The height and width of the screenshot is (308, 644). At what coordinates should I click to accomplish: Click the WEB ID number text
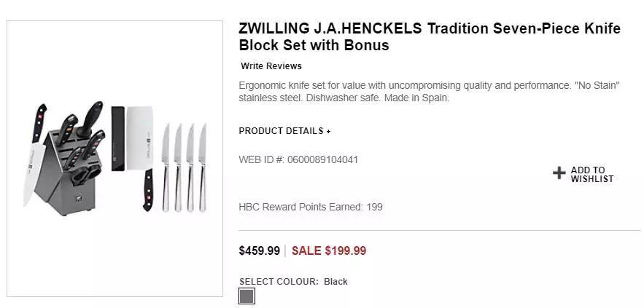[298, 159]
